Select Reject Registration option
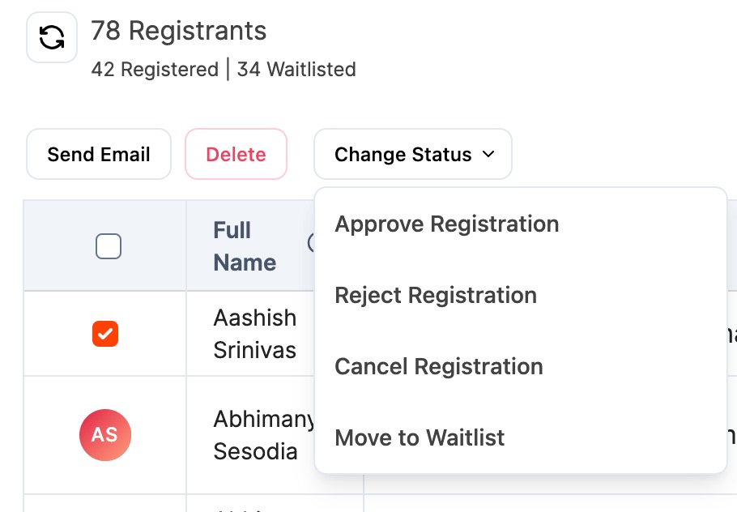This screenshot has height=512, width=737. [x=435, y=296]
